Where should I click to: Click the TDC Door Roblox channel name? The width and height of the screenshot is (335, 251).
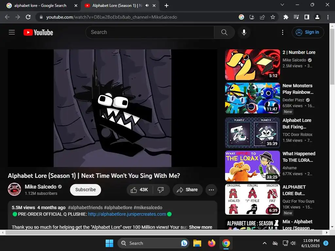[297, 134]
